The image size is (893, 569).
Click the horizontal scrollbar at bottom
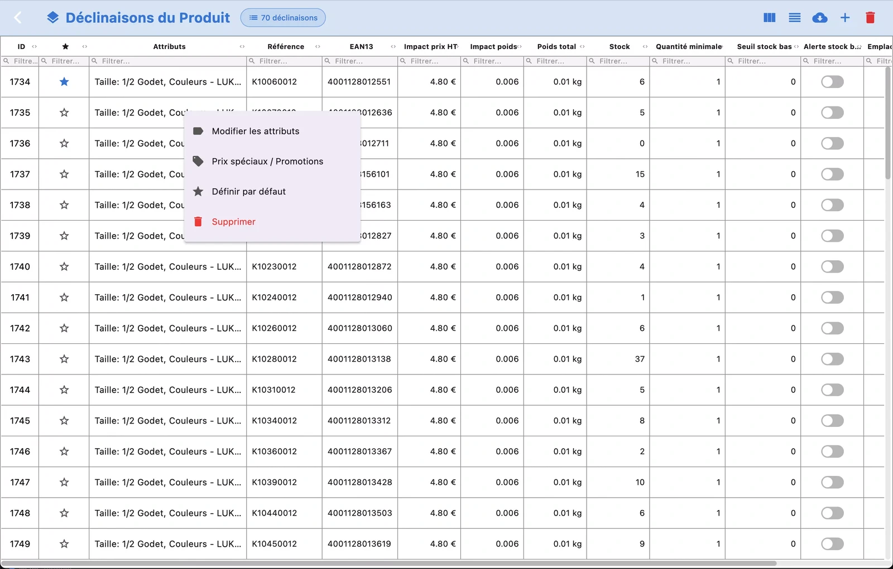391,563
